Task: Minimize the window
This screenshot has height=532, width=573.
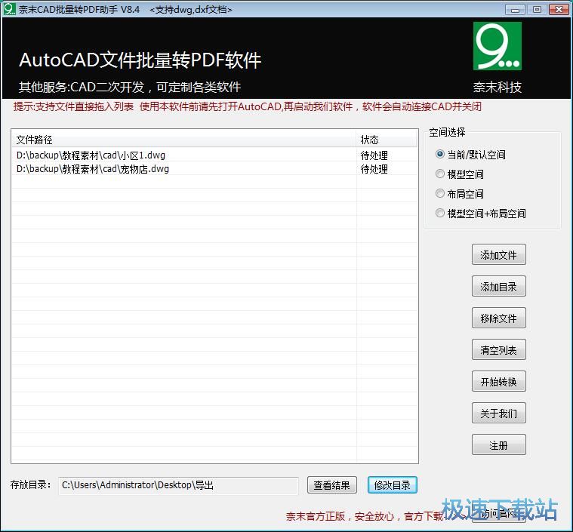Action: [515, 9]
